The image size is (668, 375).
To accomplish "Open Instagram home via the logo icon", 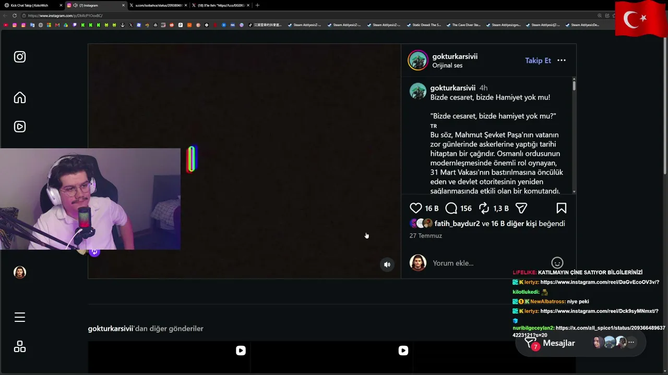I will click(20, 57).
